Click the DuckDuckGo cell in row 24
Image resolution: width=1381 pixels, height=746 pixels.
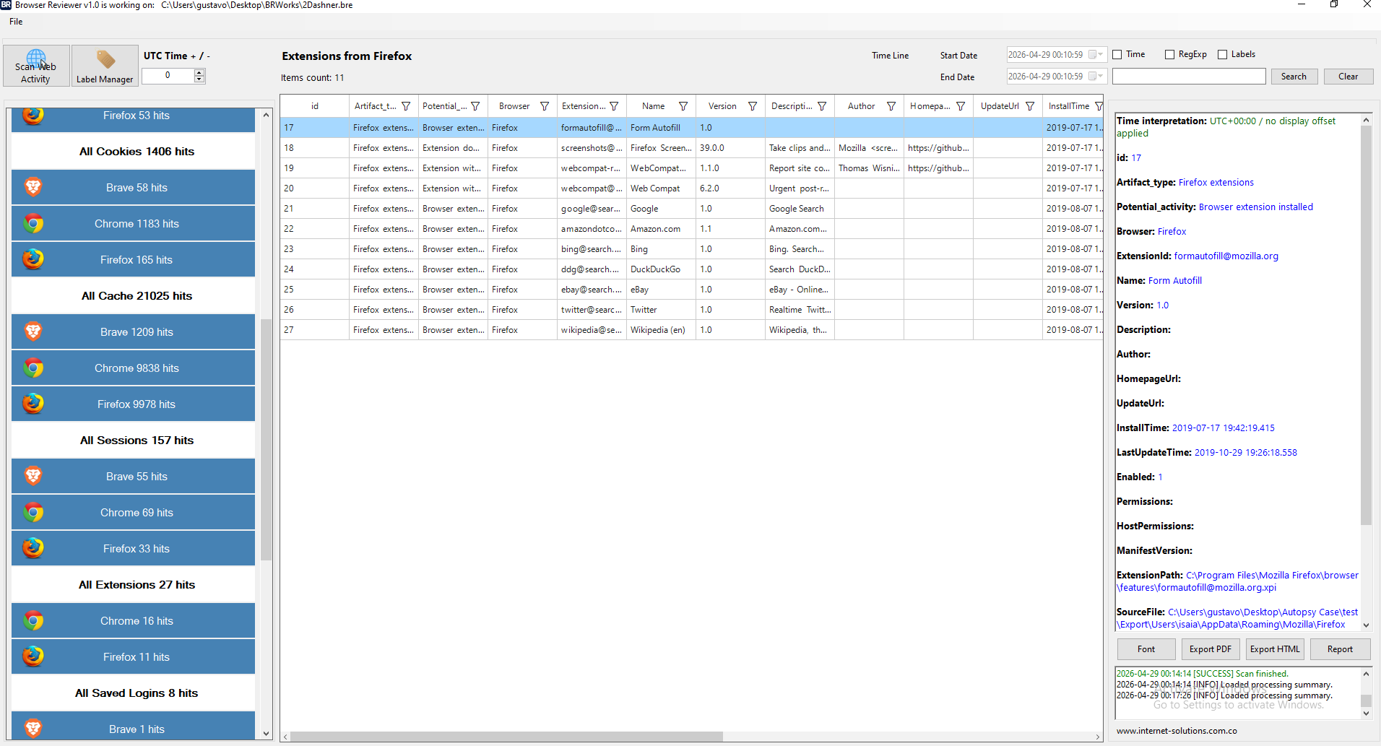661,269
